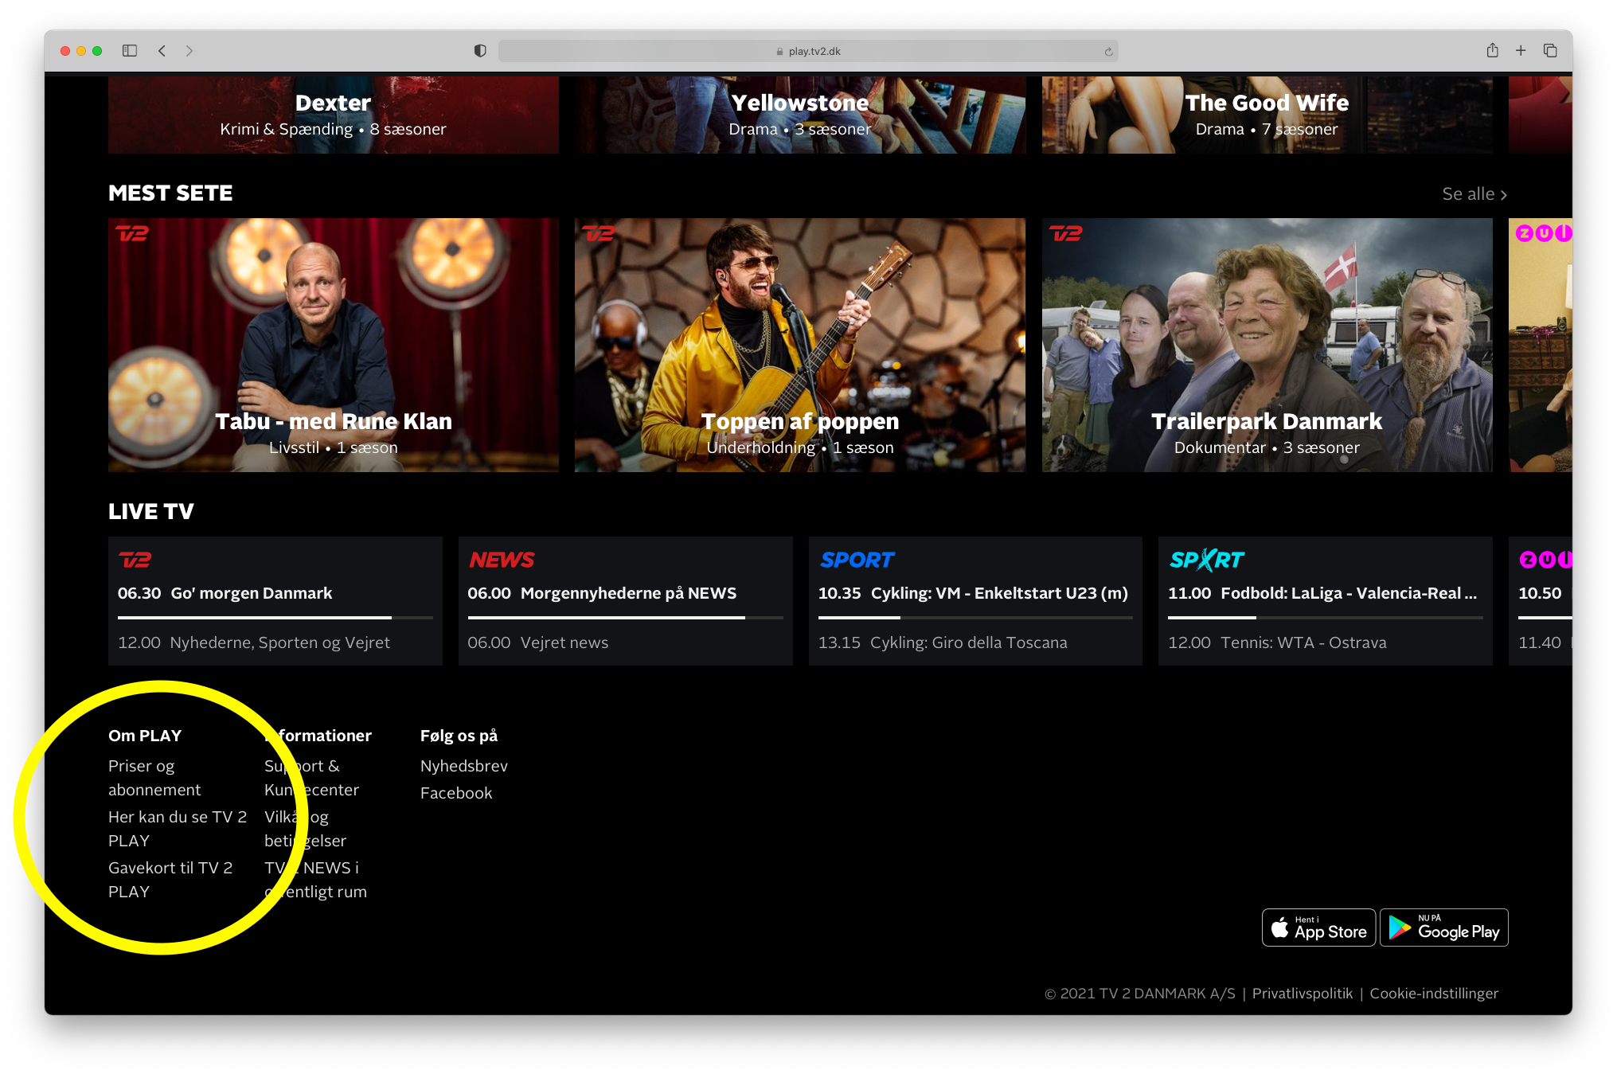Open the privacy shield report icon
The image size is (1617, 1074).
tap(480, 51)
